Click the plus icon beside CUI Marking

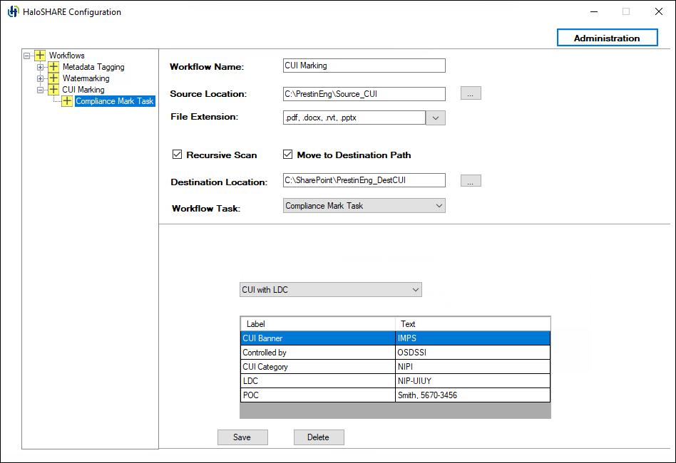tap(53, 90)
